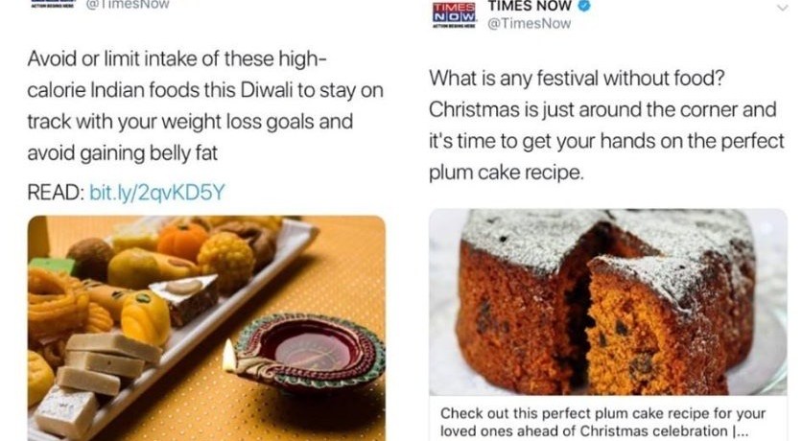This screenshot has width=802, height=441.
Task: Expand the tweet options chevron on plum cake tweet
Action: click(783, 8)
